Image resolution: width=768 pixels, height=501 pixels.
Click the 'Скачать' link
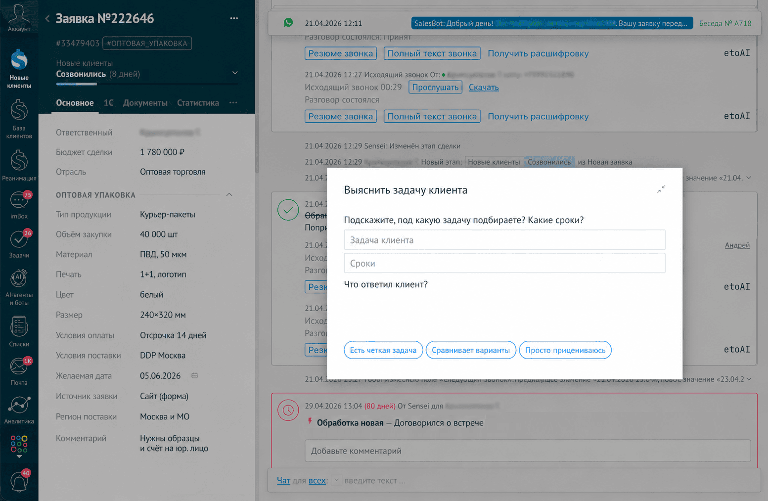click(484, 87)
